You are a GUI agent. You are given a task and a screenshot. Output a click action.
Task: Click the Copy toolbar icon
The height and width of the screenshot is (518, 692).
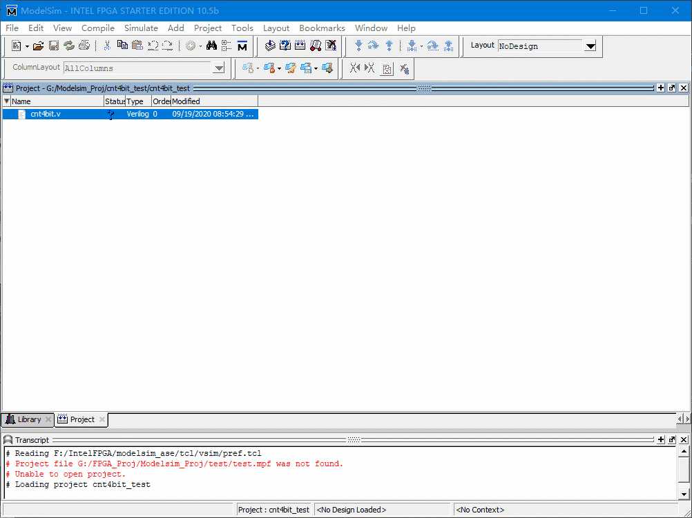coord(122,46)
